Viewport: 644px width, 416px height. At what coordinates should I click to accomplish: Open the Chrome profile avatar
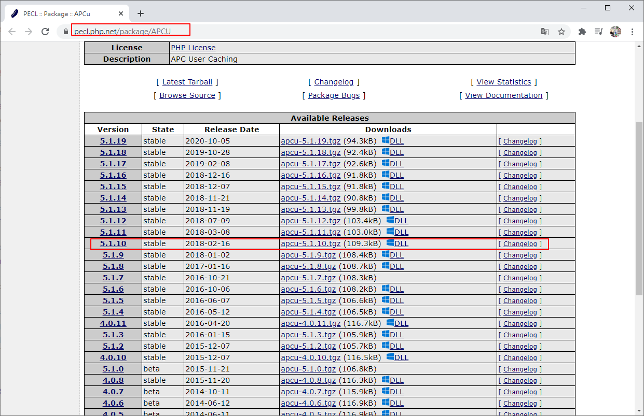tap(615, 32)
